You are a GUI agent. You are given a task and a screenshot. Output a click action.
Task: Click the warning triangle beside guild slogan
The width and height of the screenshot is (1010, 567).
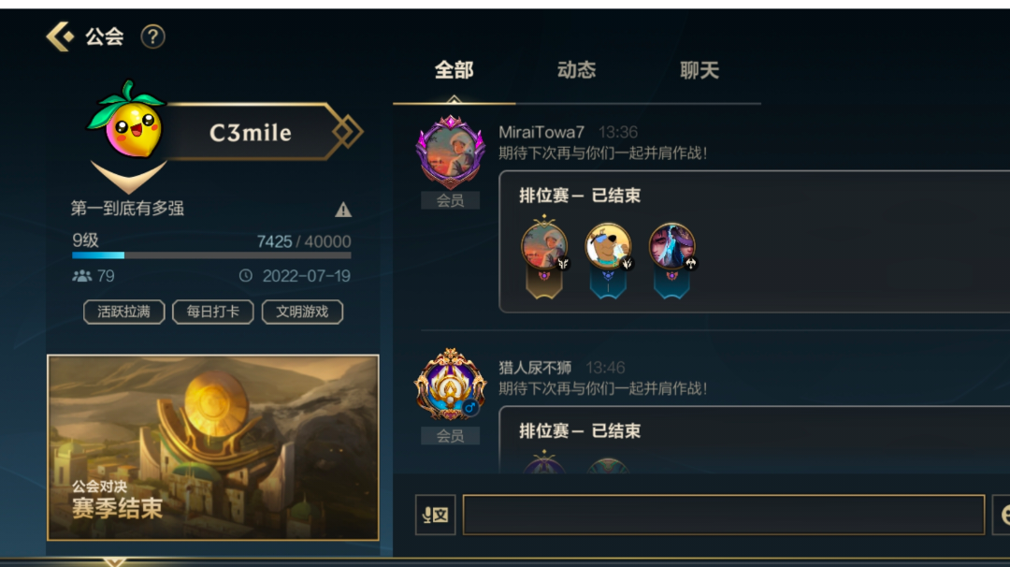(342, 210)
